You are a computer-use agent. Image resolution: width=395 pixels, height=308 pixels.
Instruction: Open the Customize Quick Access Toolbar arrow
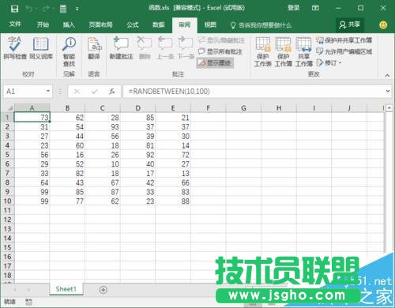77,9
